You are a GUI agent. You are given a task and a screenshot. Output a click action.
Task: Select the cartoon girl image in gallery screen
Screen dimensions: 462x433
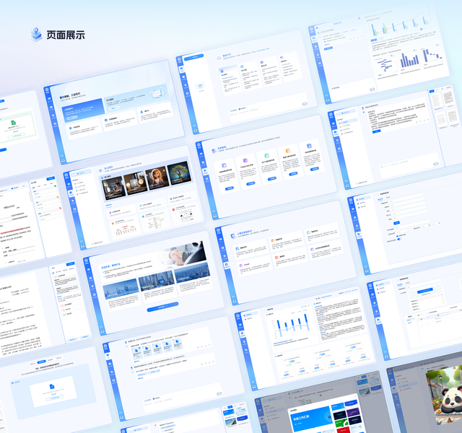coord(157,178)
